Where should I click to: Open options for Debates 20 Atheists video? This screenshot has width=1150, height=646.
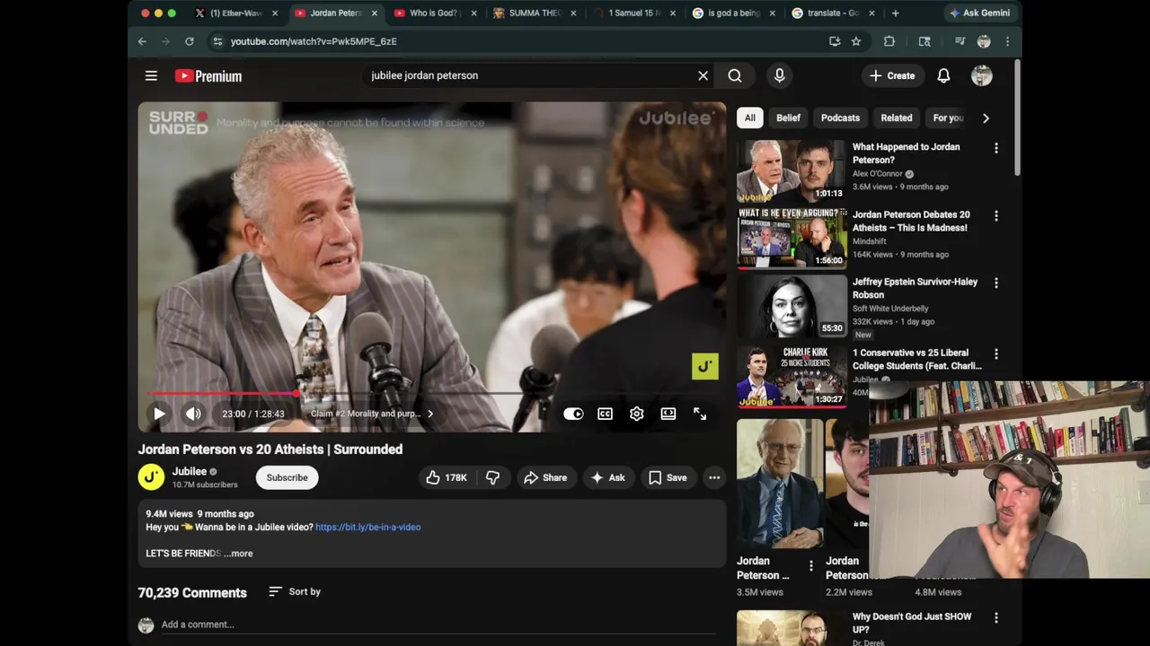point(995,216)
